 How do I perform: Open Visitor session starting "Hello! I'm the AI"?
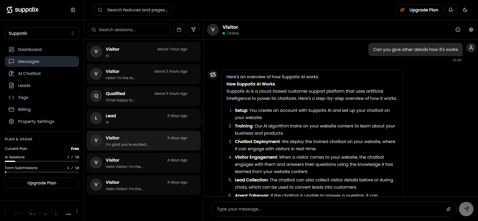(x=144, y=74)
